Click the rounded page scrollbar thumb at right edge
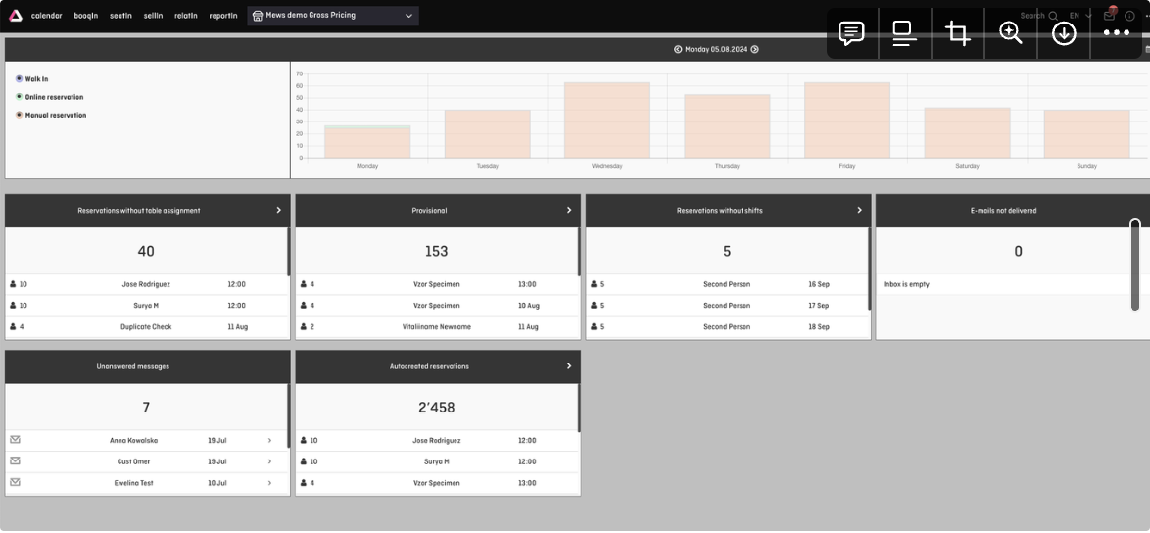The width and height of the screenshot is (1150, 533). (1135, 264)
